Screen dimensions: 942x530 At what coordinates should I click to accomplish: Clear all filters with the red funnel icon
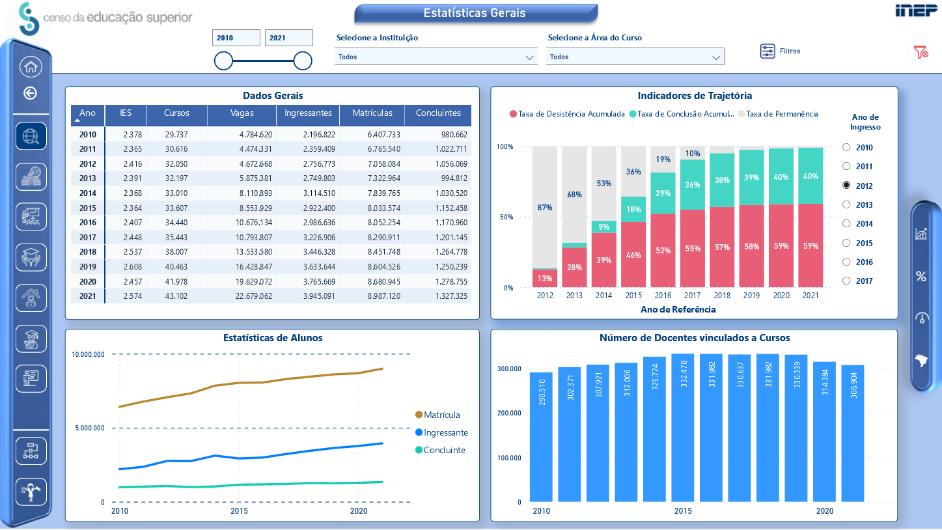921,52
